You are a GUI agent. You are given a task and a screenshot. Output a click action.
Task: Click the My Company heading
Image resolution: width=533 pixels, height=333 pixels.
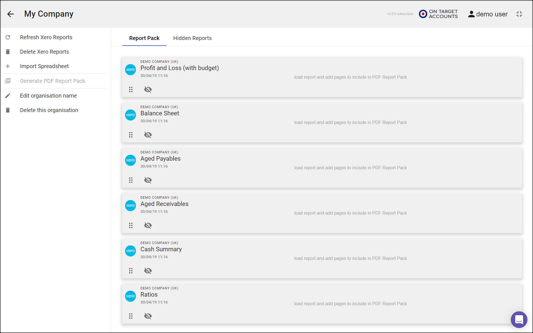point(49,14)
